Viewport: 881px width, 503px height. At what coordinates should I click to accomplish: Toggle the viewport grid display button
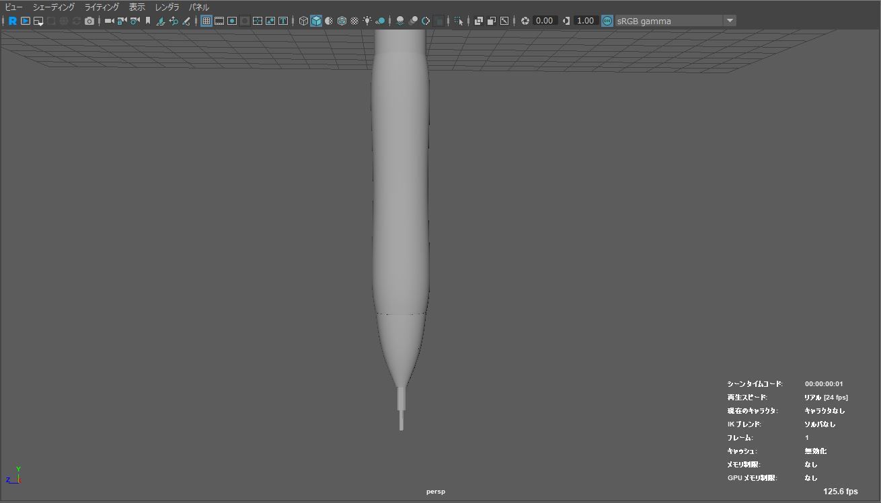[206, 21]
